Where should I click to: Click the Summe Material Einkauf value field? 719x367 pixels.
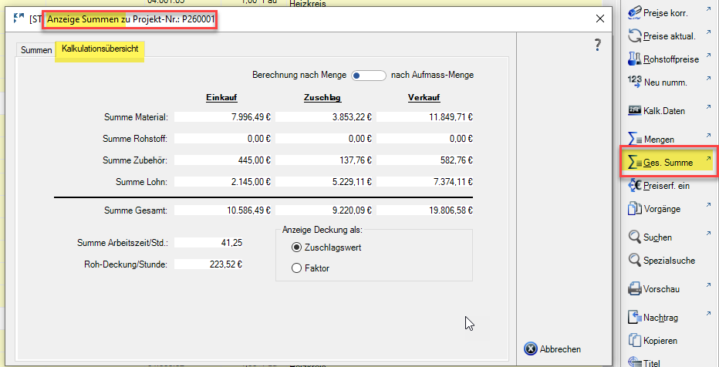[x=222, y=117]
